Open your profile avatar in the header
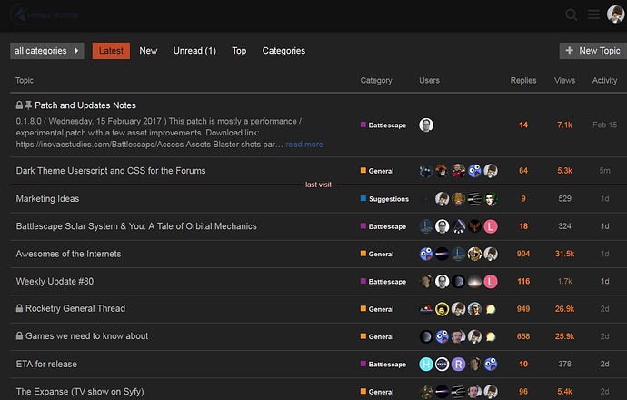The width and height of the screenshot is (627, 400). pos(615,14)
